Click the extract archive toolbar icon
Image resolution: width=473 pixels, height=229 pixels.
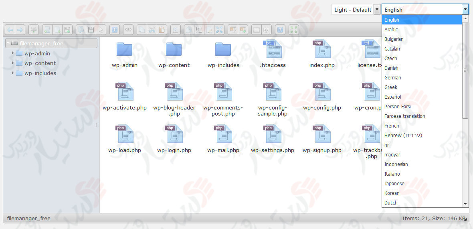[x=232, y=30]
